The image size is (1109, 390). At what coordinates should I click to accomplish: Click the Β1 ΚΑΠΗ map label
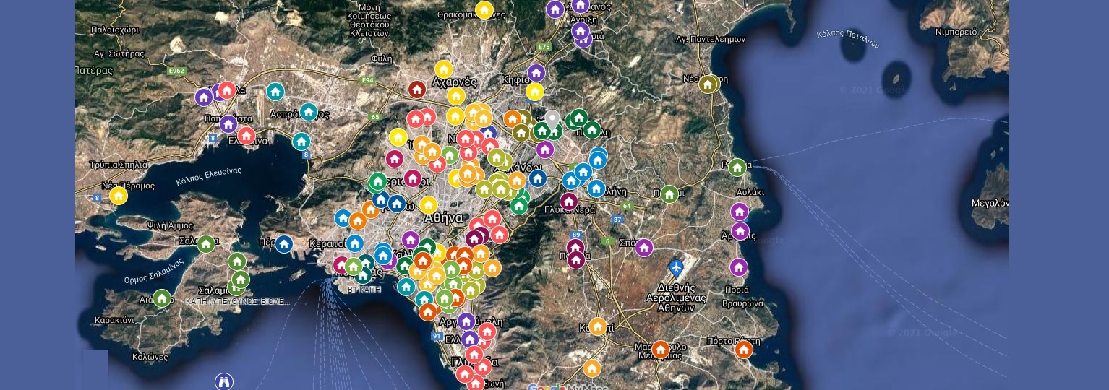[364, 289]
